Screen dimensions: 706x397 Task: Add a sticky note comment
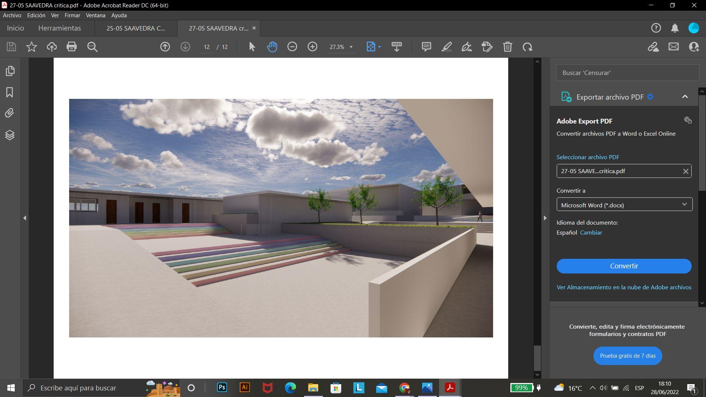click(426, 47)
